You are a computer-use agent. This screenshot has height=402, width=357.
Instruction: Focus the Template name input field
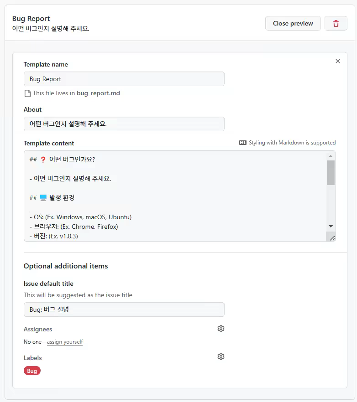(123, 79)
